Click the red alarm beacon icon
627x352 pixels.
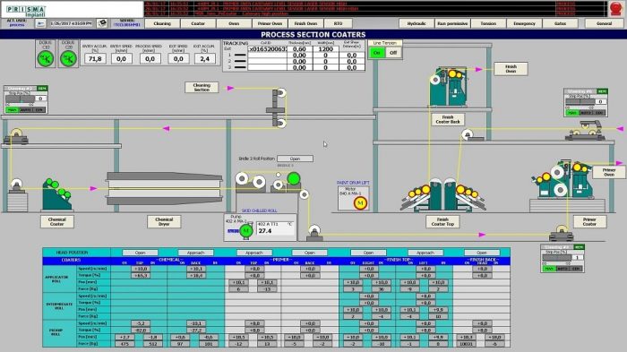point(616,8)
